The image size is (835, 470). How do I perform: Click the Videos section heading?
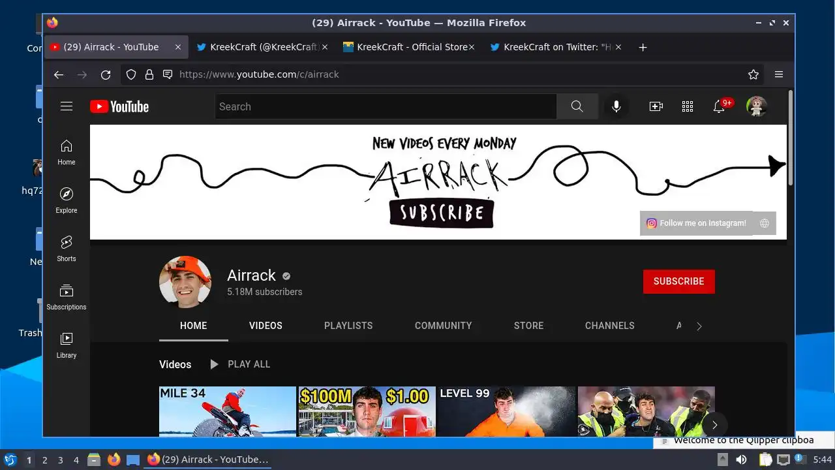click(x=175, y=364)
